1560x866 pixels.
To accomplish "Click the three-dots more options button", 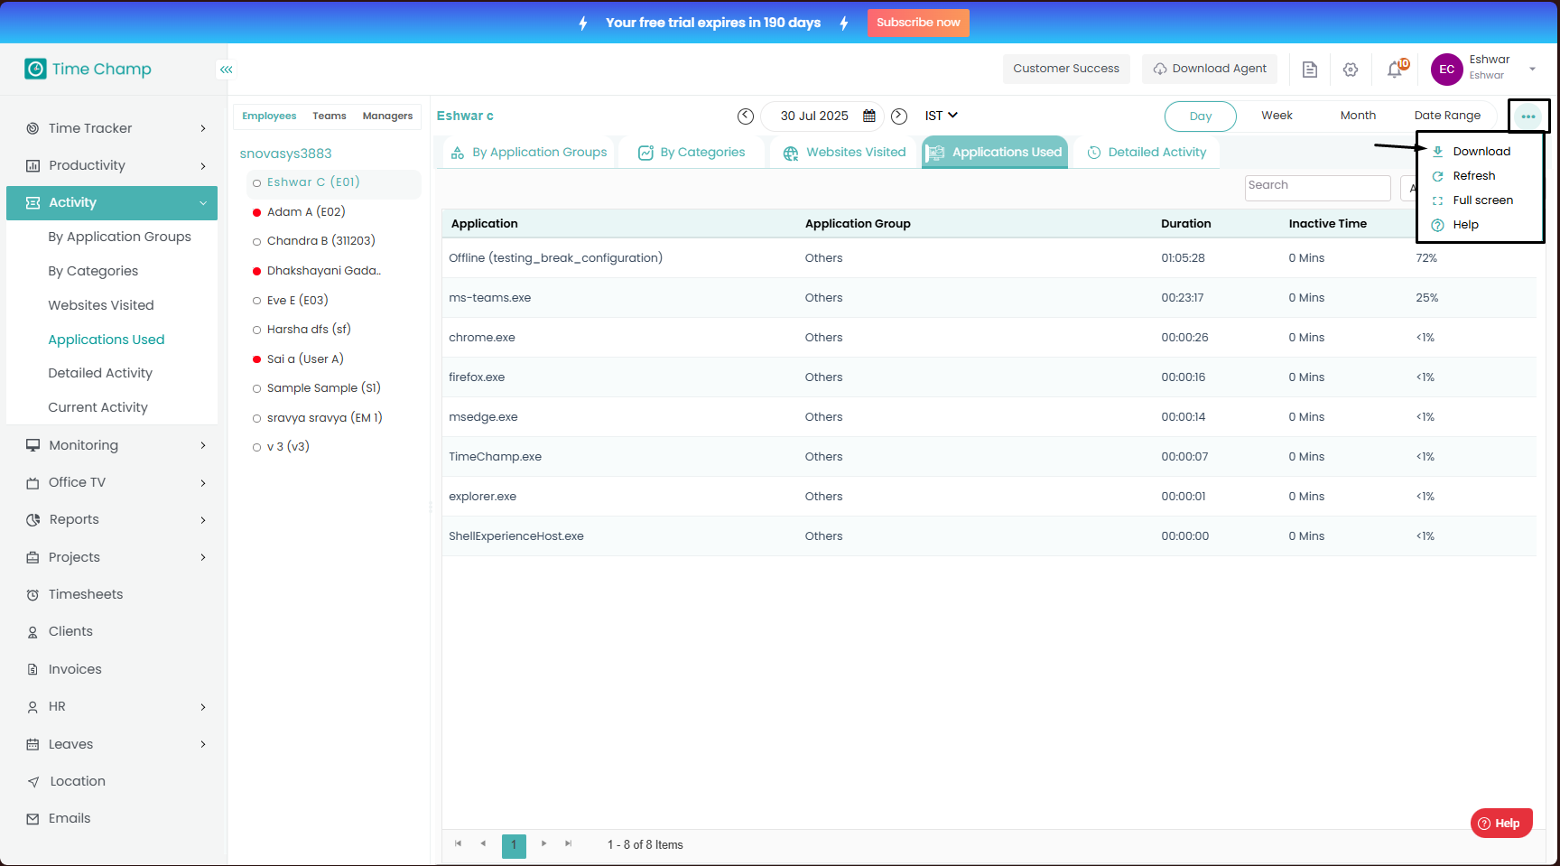I will click(x=1527, y=116).
